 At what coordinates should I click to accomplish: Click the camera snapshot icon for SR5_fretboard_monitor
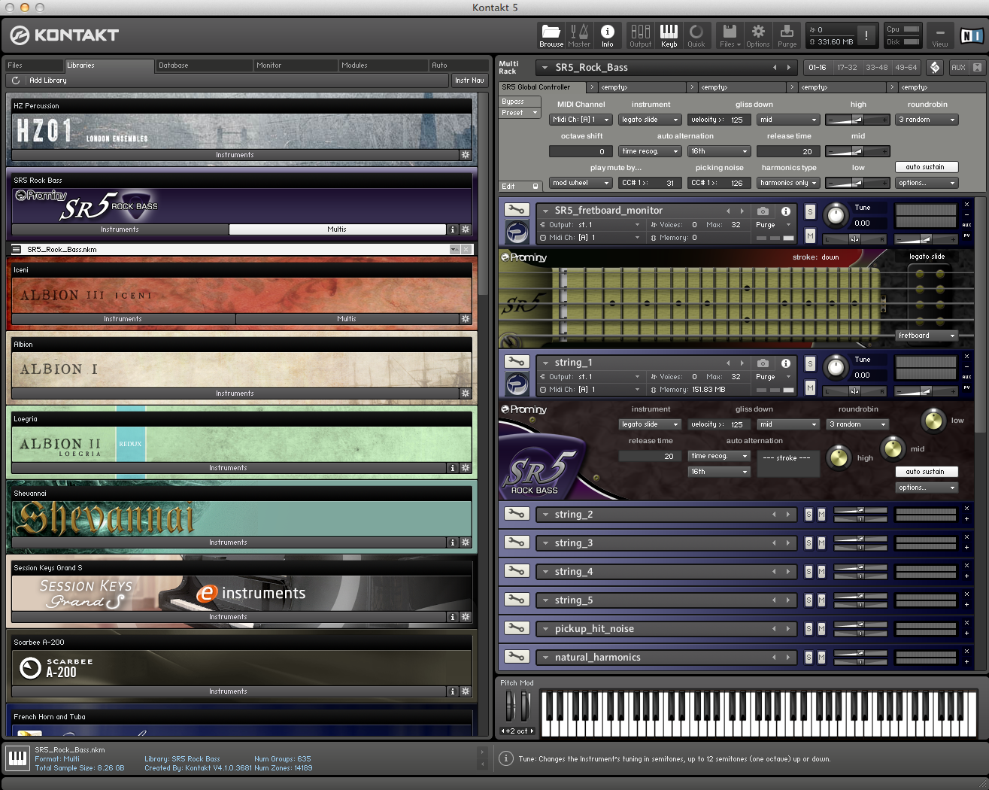(x=763, y=211)
